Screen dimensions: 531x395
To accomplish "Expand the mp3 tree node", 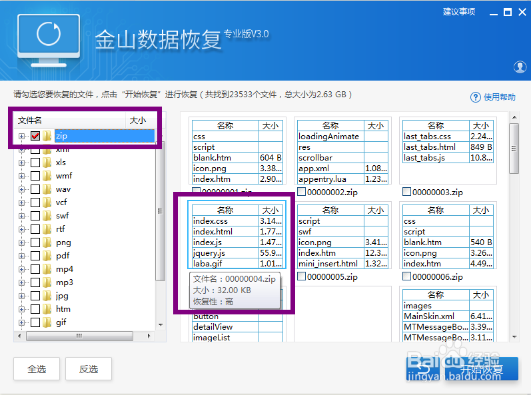I will tap(22, 282).
